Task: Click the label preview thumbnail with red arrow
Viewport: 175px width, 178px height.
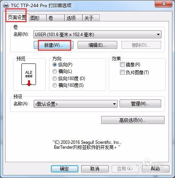Action: (x=29, y=75)
